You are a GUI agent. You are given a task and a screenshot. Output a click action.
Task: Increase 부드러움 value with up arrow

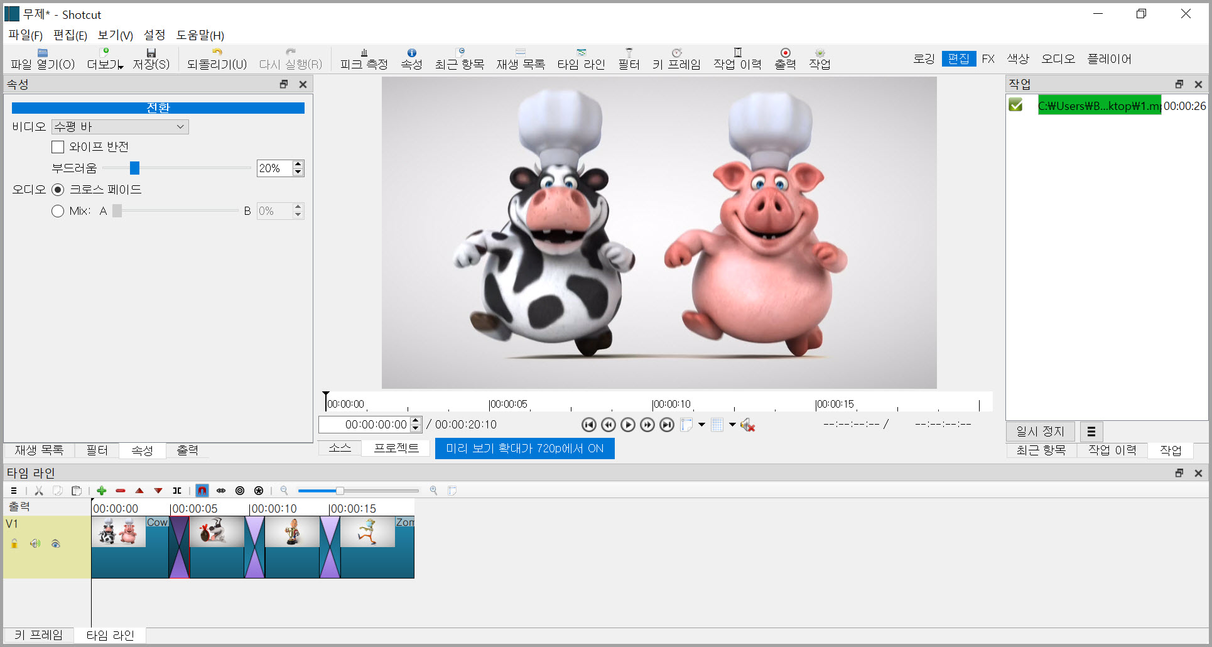point(298,165)
